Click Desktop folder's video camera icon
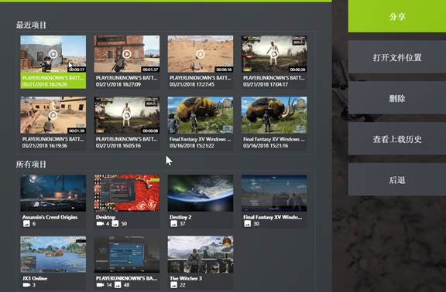Screen dimensions: 446x292 (100, 223)
